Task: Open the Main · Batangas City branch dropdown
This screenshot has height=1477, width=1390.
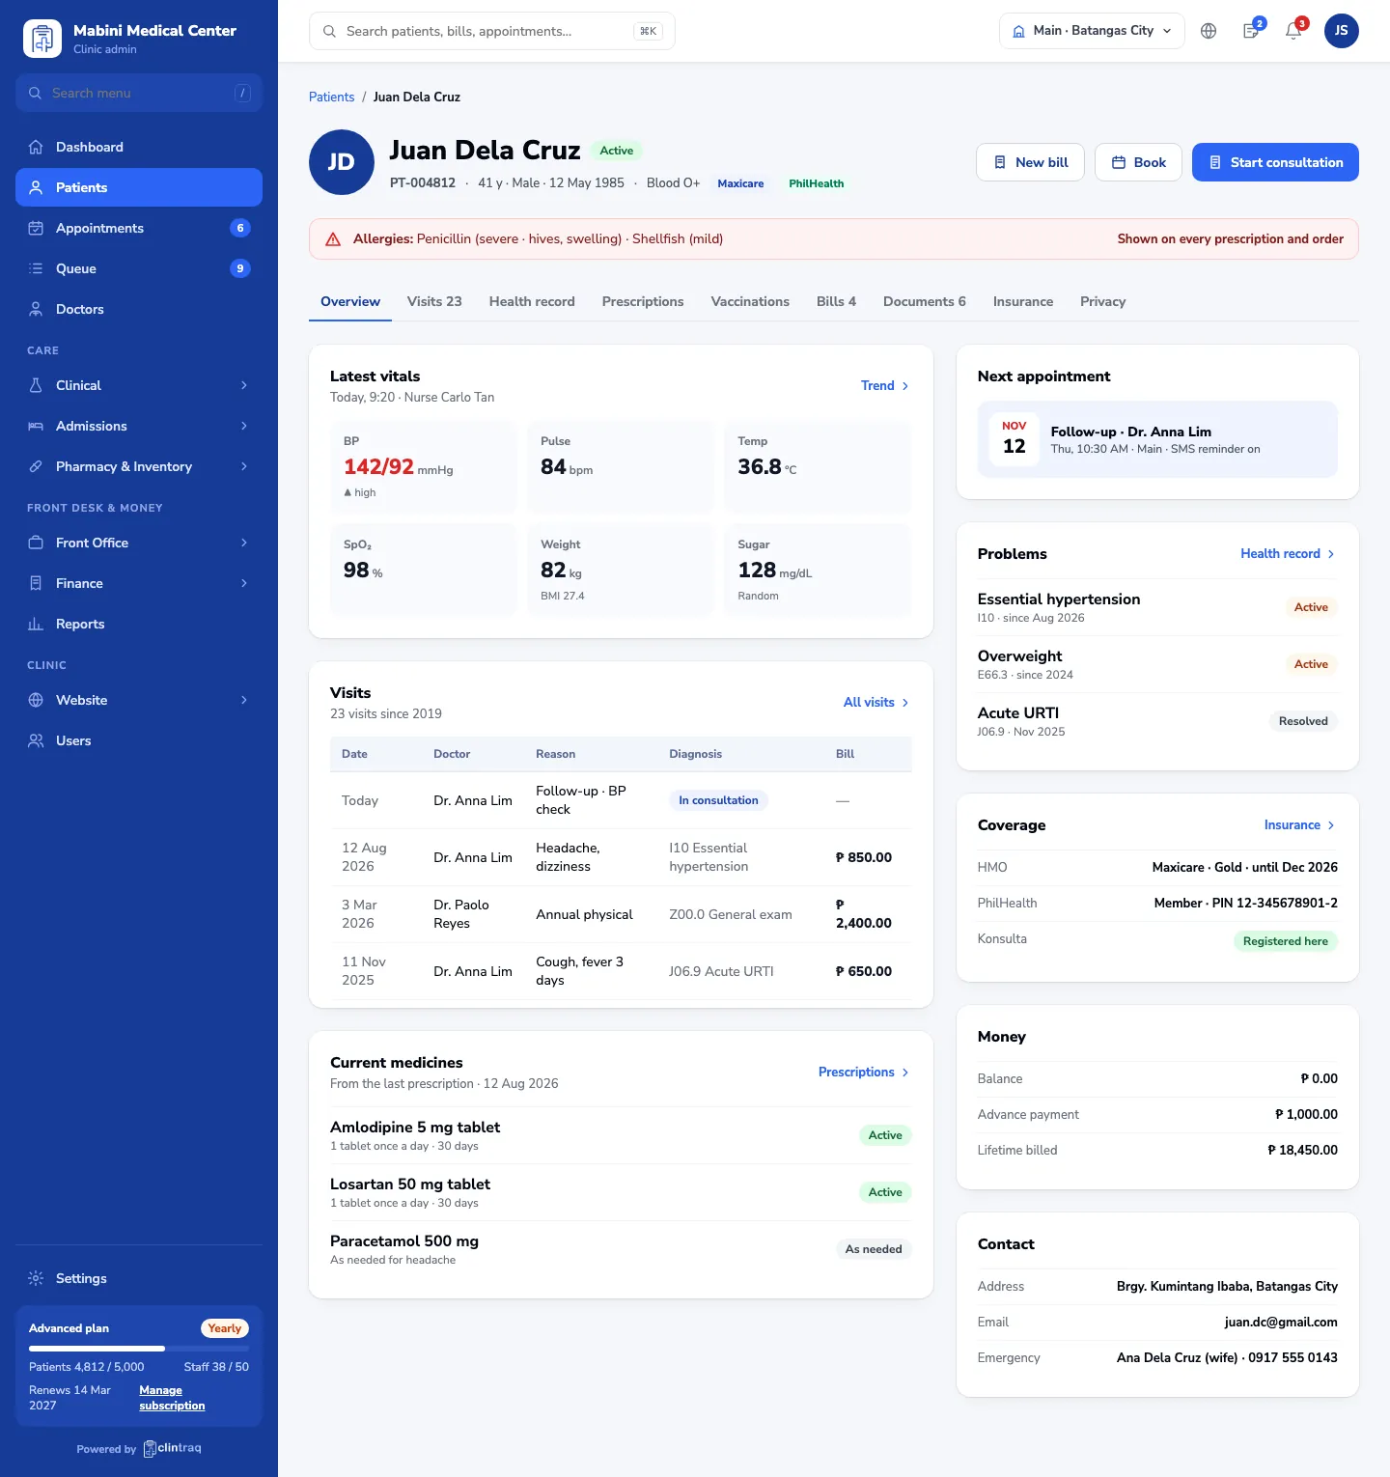Action: tap(1092, 31)
